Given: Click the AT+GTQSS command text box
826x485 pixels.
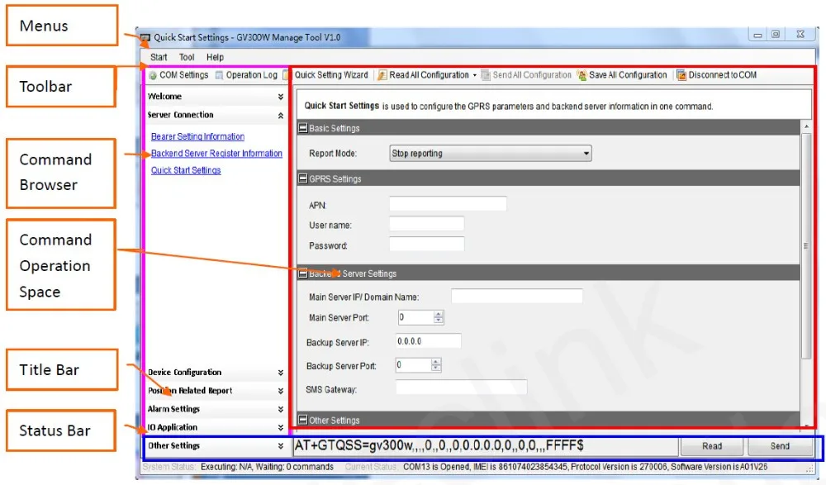Looking at the screenshot, I should click(x=485, y=446).
